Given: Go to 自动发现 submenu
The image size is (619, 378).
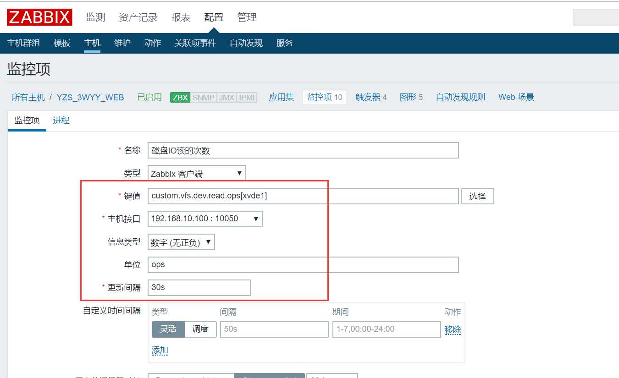Looking at the screenshot, I should (246, 43).
